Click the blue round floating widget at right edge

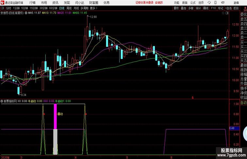(x=245, y=134)
